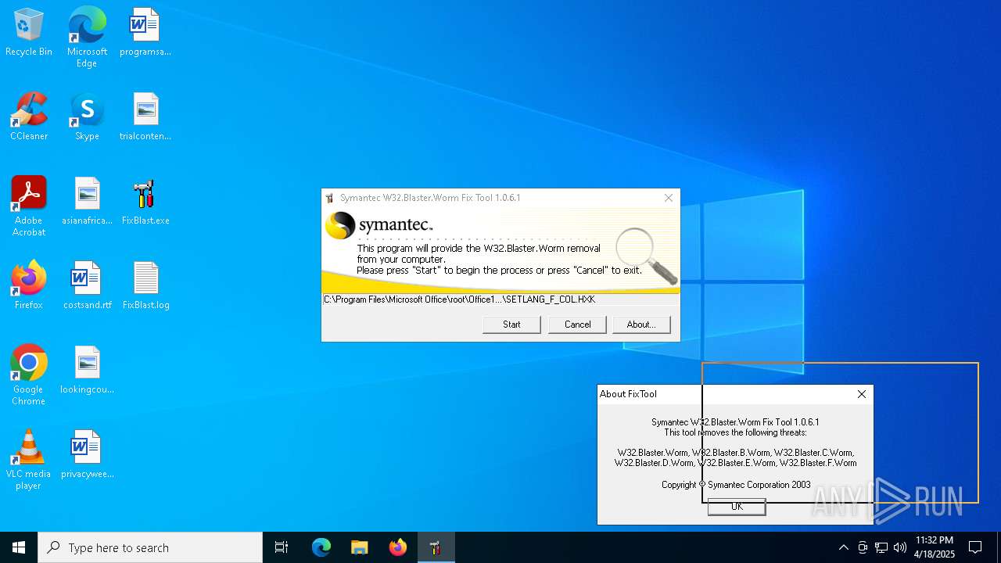This screenshot has height=563, width=1001.
Task: Show hidden system tray icons
Action: [843, 547]
